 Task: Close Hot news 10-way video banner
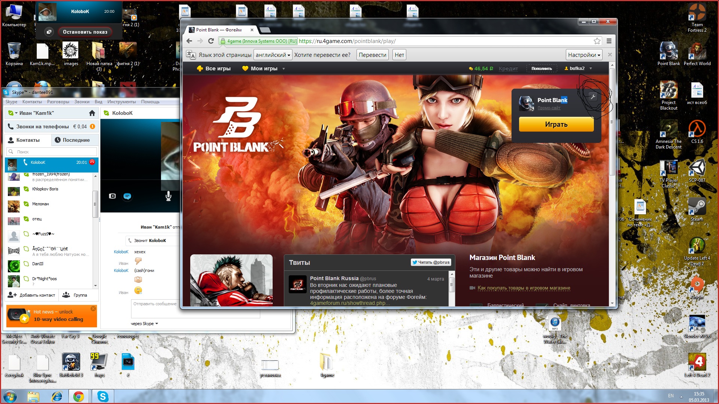click(x=93, y=309)
